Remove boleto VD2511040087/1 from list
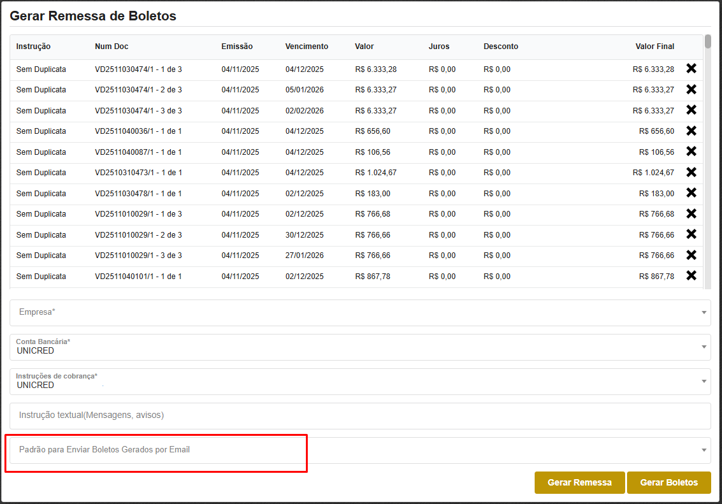The height and width of the screenshot is (504, 722). point(691,152)
